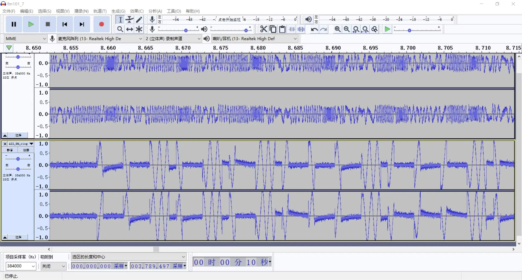
Task: Click Select button of 433_9M_ring track
Action: tap(18, 237)
